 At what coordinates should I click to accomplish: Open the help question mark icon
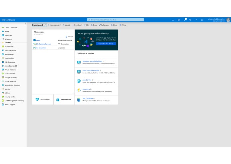196,20
